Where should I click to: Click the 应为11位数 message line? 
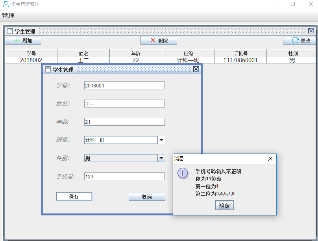coord(208,179)
